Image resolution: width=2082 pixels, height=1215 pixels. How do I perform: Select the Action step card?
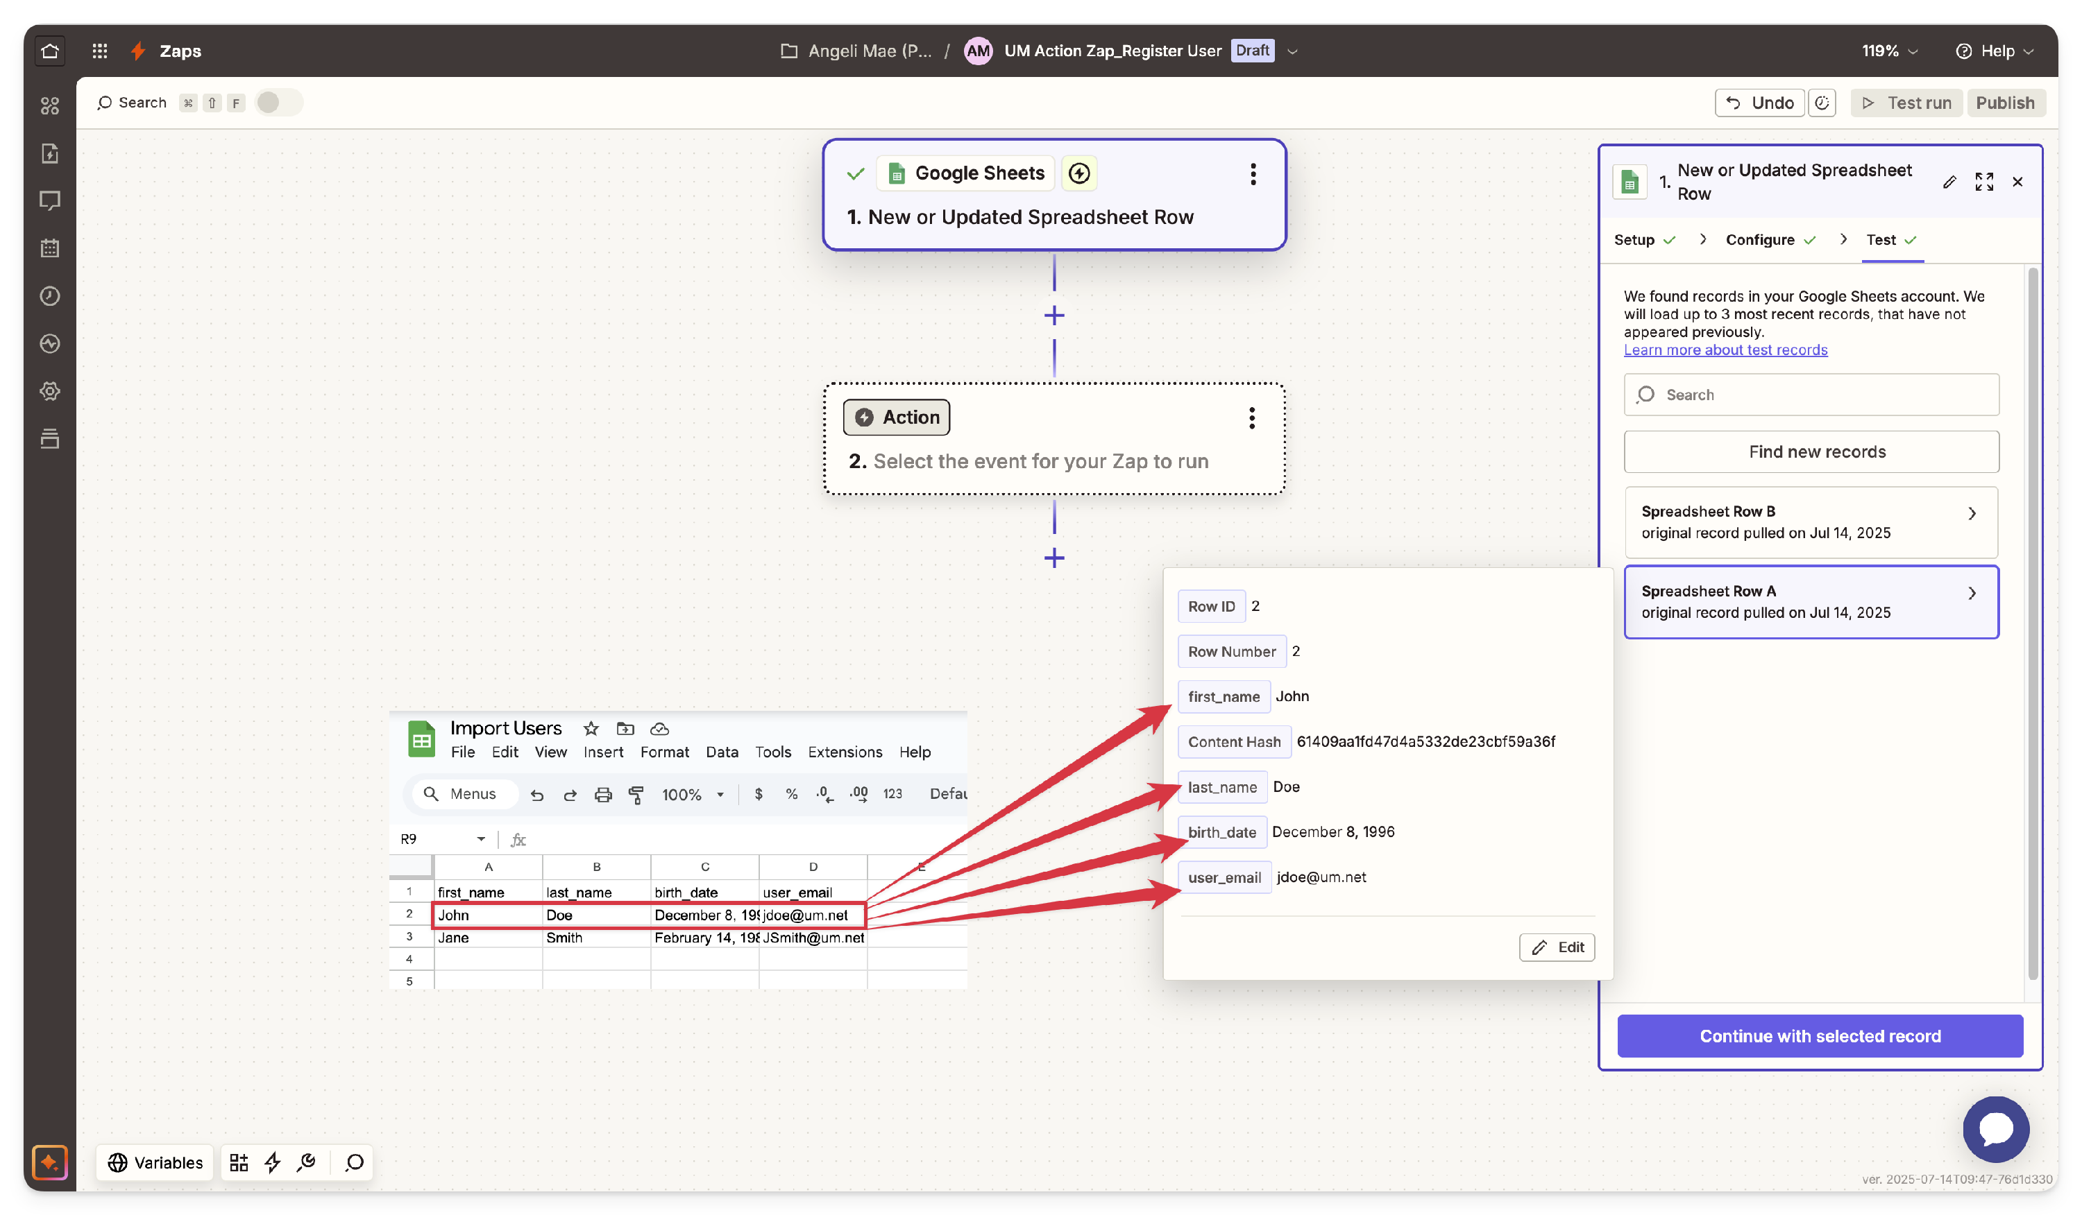(x=1053, y=438)
